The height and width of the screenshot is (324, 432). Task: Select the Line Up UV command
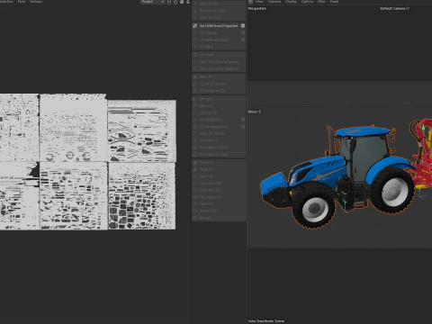coord(219,112)
